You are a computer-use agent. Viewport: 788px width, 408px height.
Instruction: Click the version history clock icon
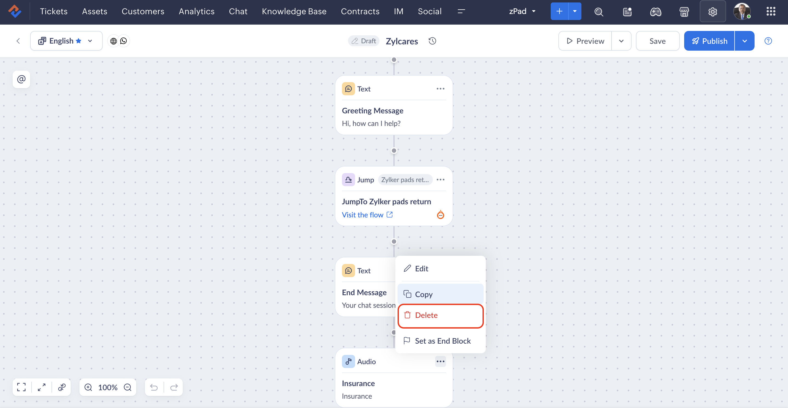(x=432, y=41)
